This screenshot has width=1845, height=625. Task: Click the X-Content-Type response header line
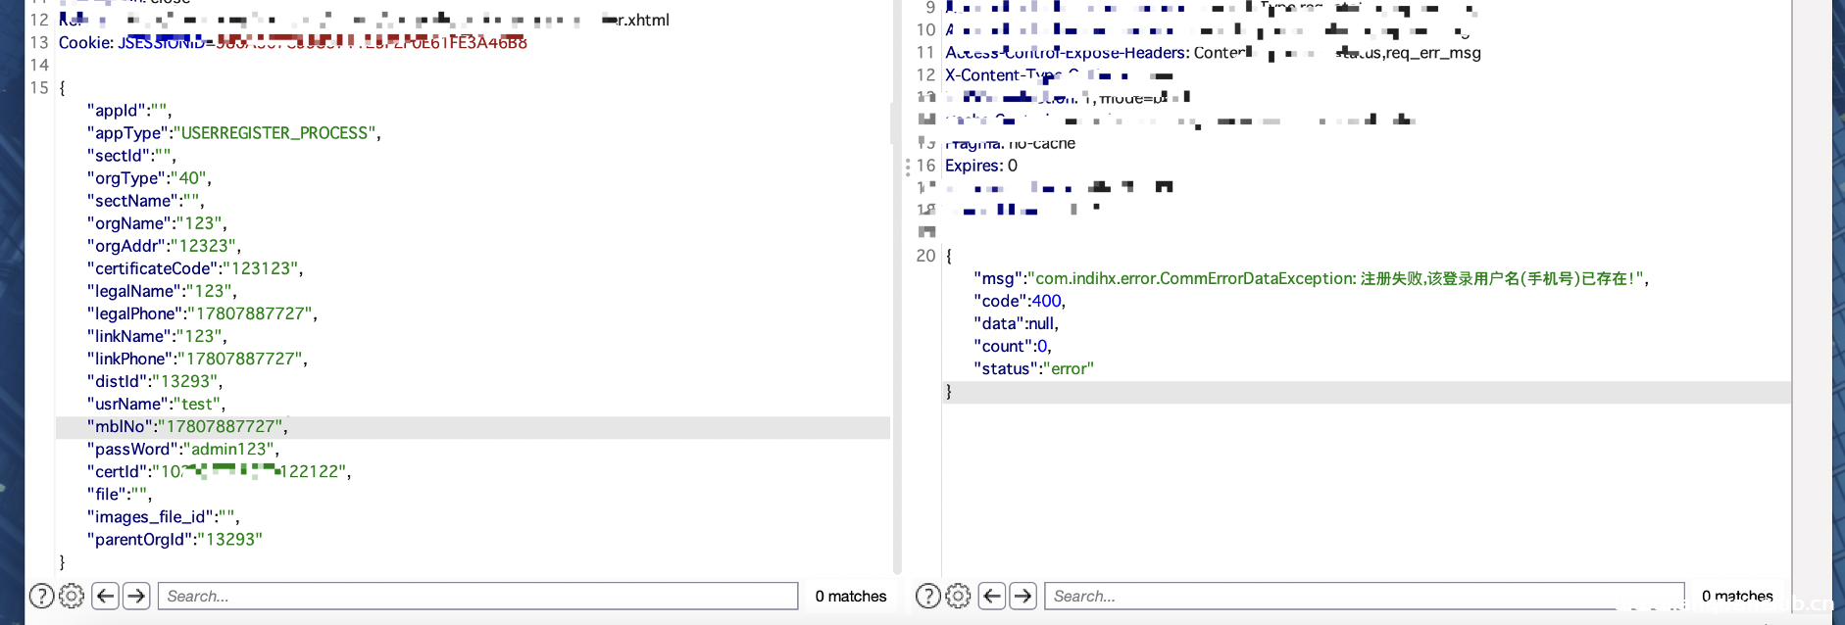click(x=1059, y=75)
